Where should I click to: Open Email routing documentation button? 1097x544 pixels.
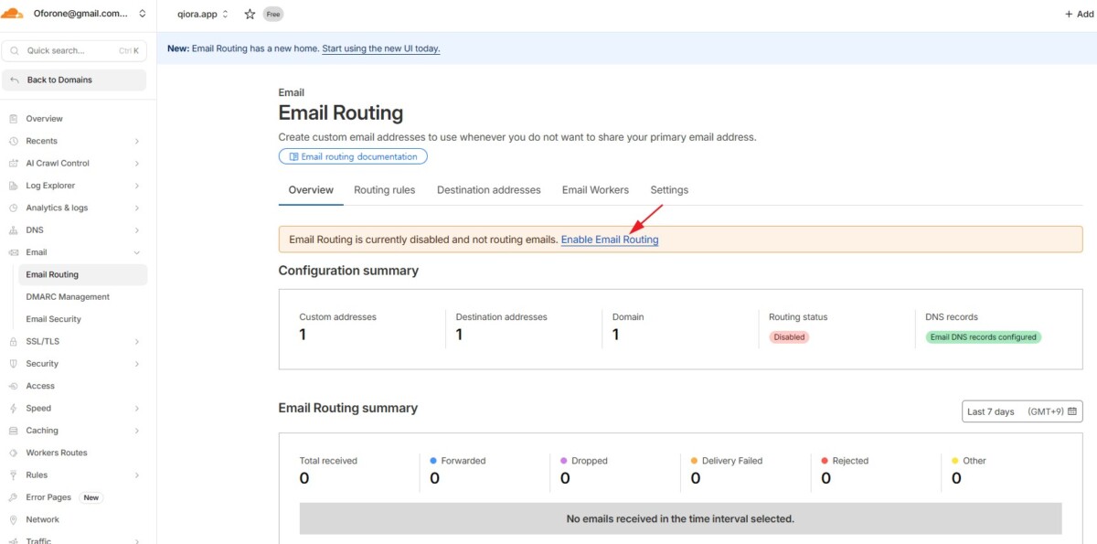(x=353, y=157)
